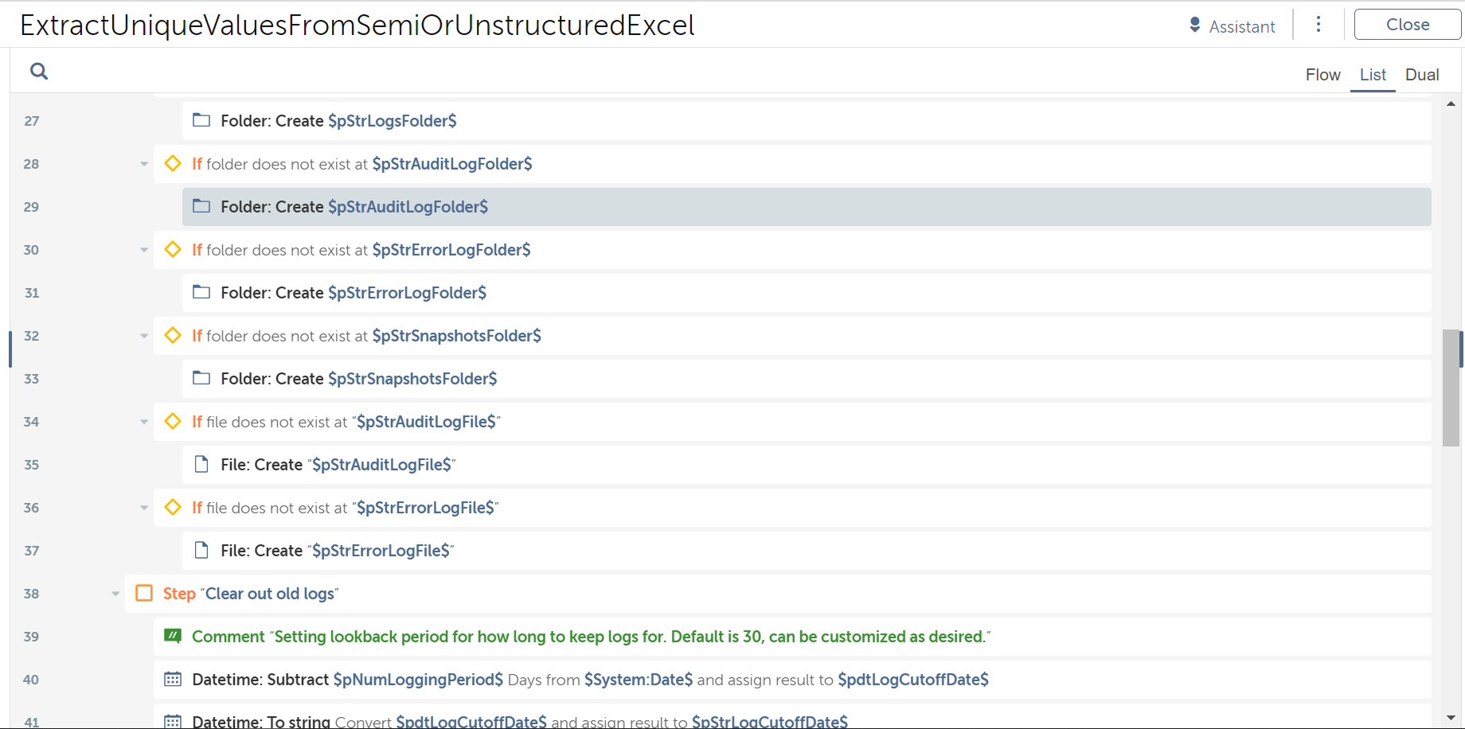Image resolution: width=1465 pixels, height=729 pixels.
Task: Click the Close button
Action: coord(1407,25)
